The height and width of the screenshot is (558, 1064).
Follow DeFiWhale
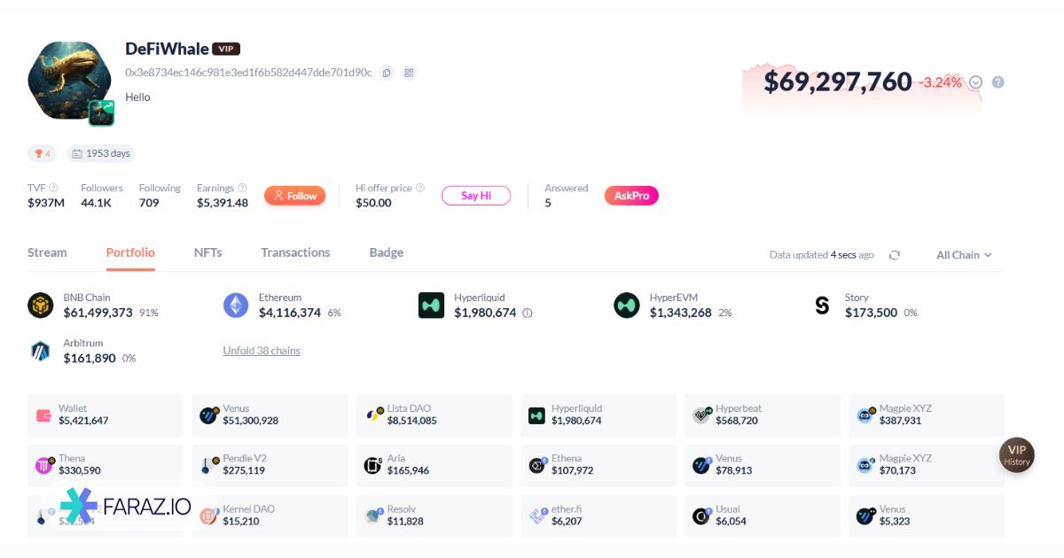pyautogui.click(x=294, y=196)
